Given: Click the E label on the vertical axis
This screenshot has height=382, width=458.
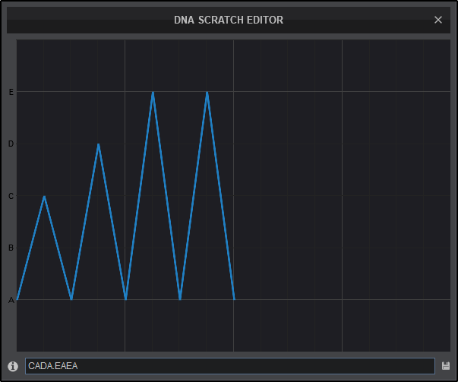Looking at the screenshot, I should click(11, 92).
